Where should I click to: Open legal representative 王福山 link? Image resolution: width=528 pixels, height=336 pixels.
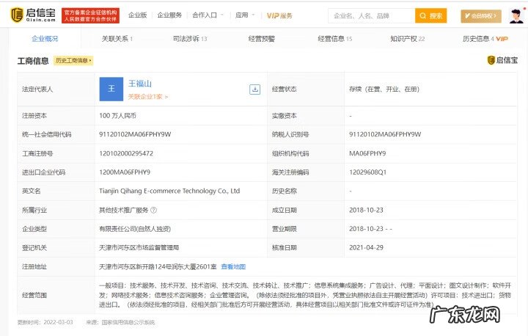pos(140,83)
